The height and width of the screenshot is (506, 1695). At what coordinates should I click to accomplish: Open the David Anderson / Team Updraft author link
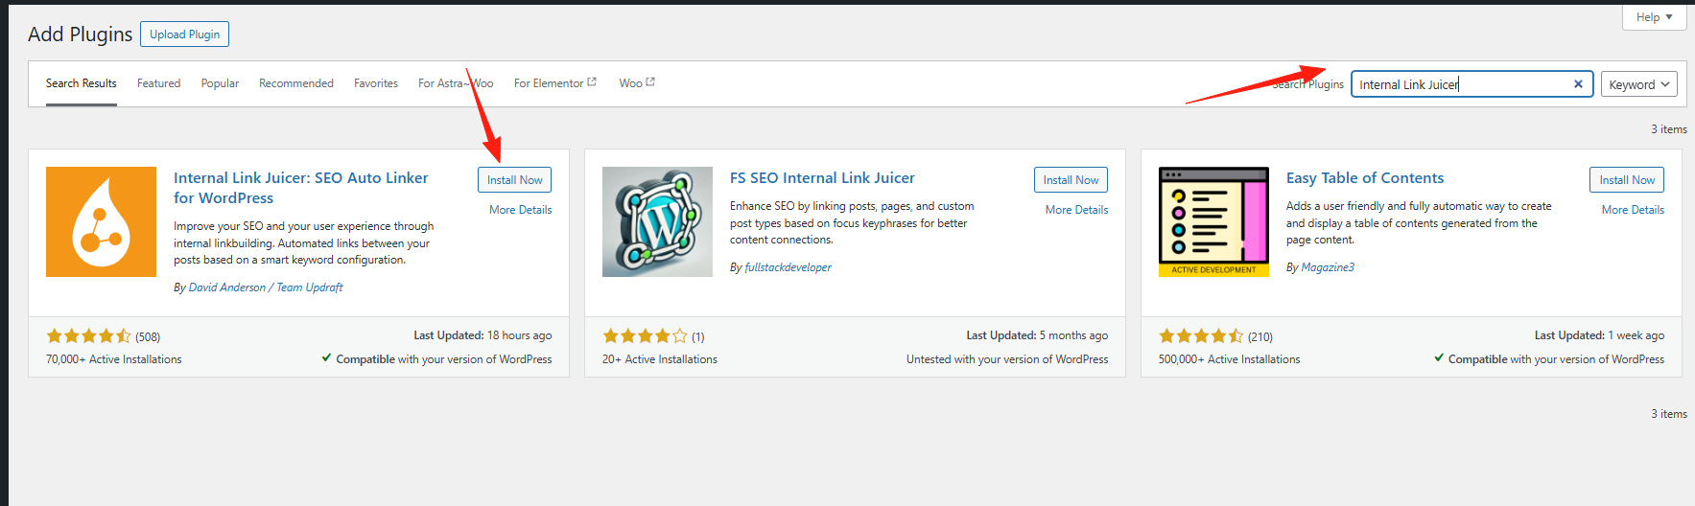pyautogui.click(x=266, y=287)
